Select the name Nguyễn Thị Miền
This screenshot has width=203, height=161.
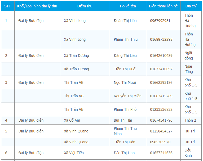tap(127, 96)
